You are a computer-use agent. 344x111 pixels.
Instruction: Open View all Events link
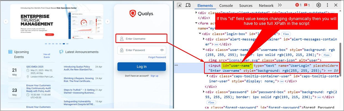47,56
